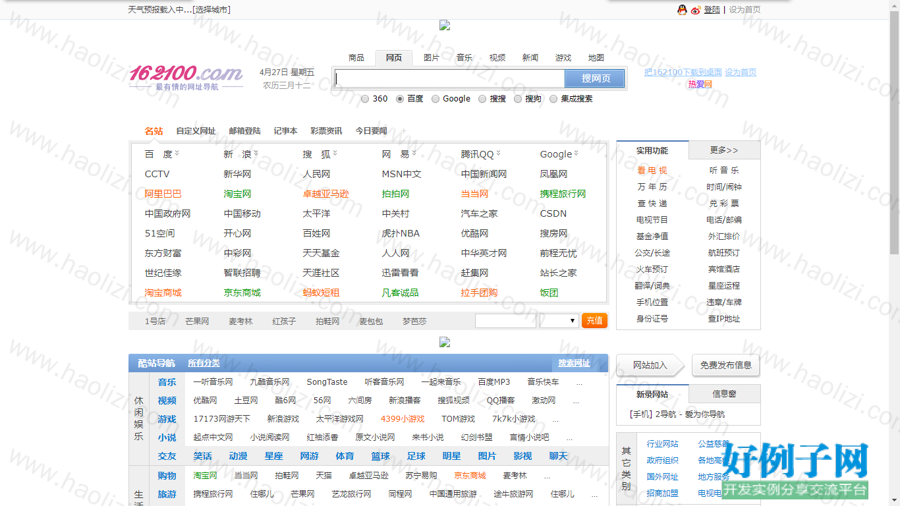Open the CCTV site link
The width and height of the screenshot is (900, 506).
click(157, 174)
